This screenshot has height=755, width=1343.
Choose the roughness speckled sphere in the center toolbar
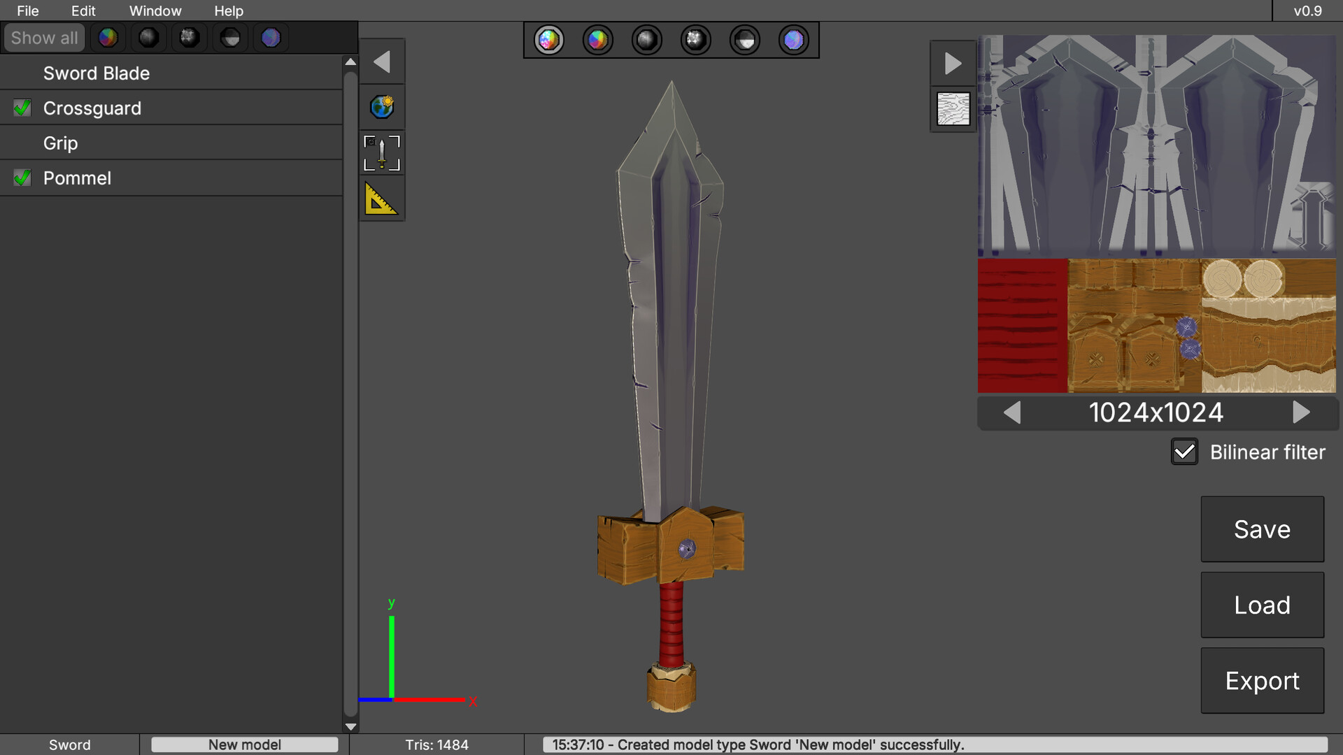tap(695, 40)
